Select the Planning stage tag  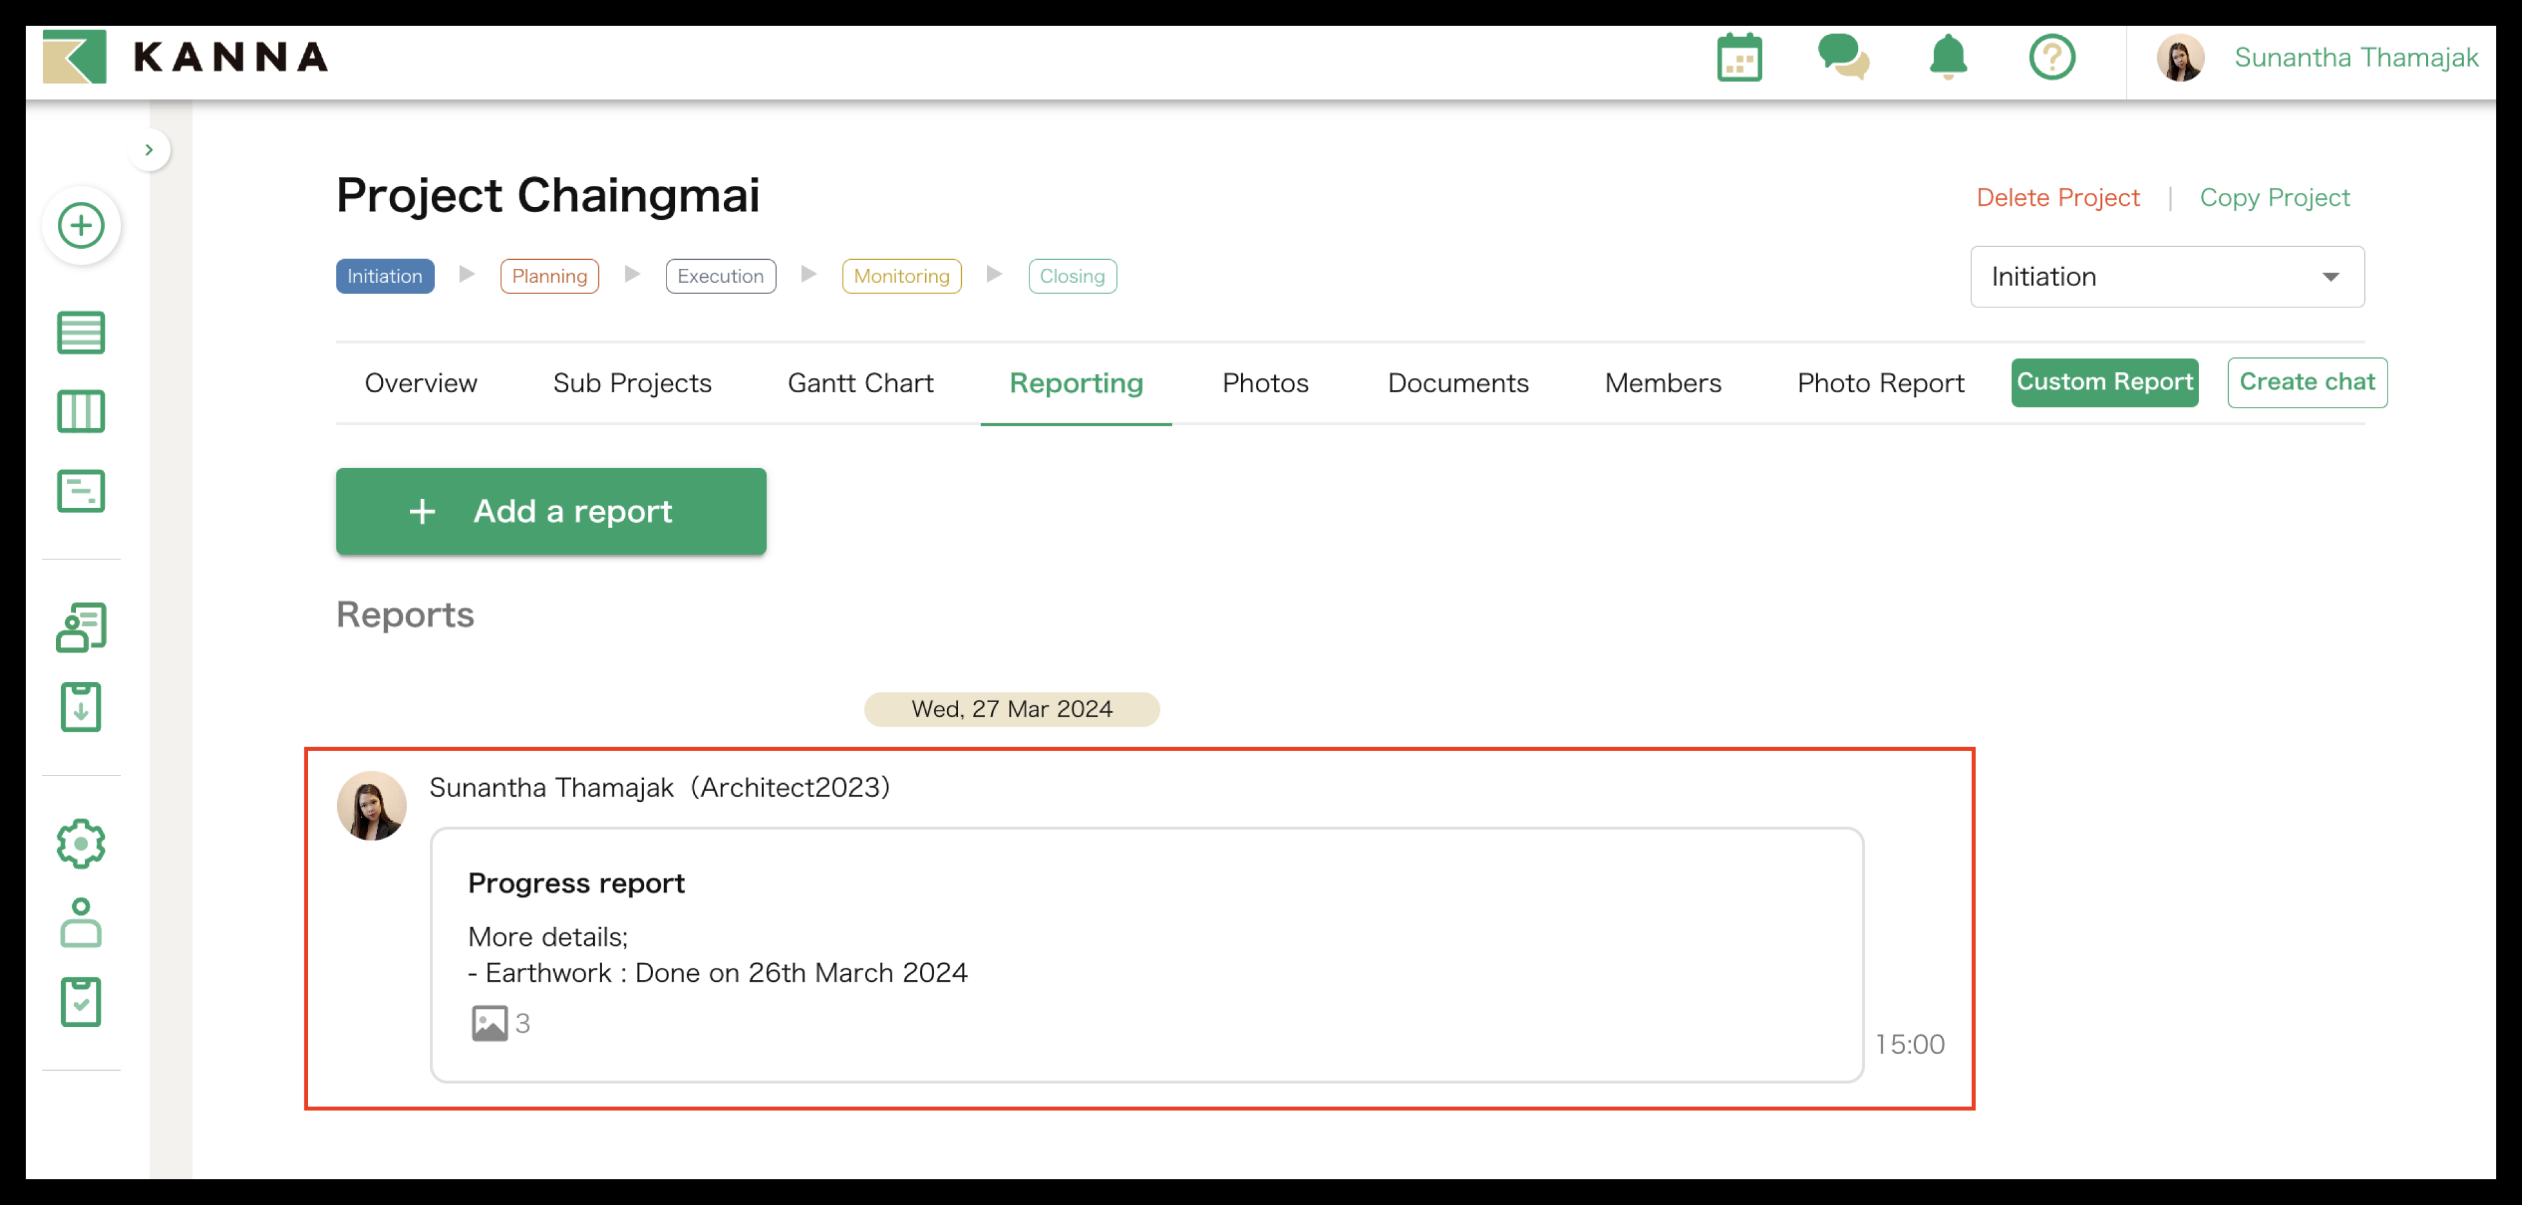point(549,276)
